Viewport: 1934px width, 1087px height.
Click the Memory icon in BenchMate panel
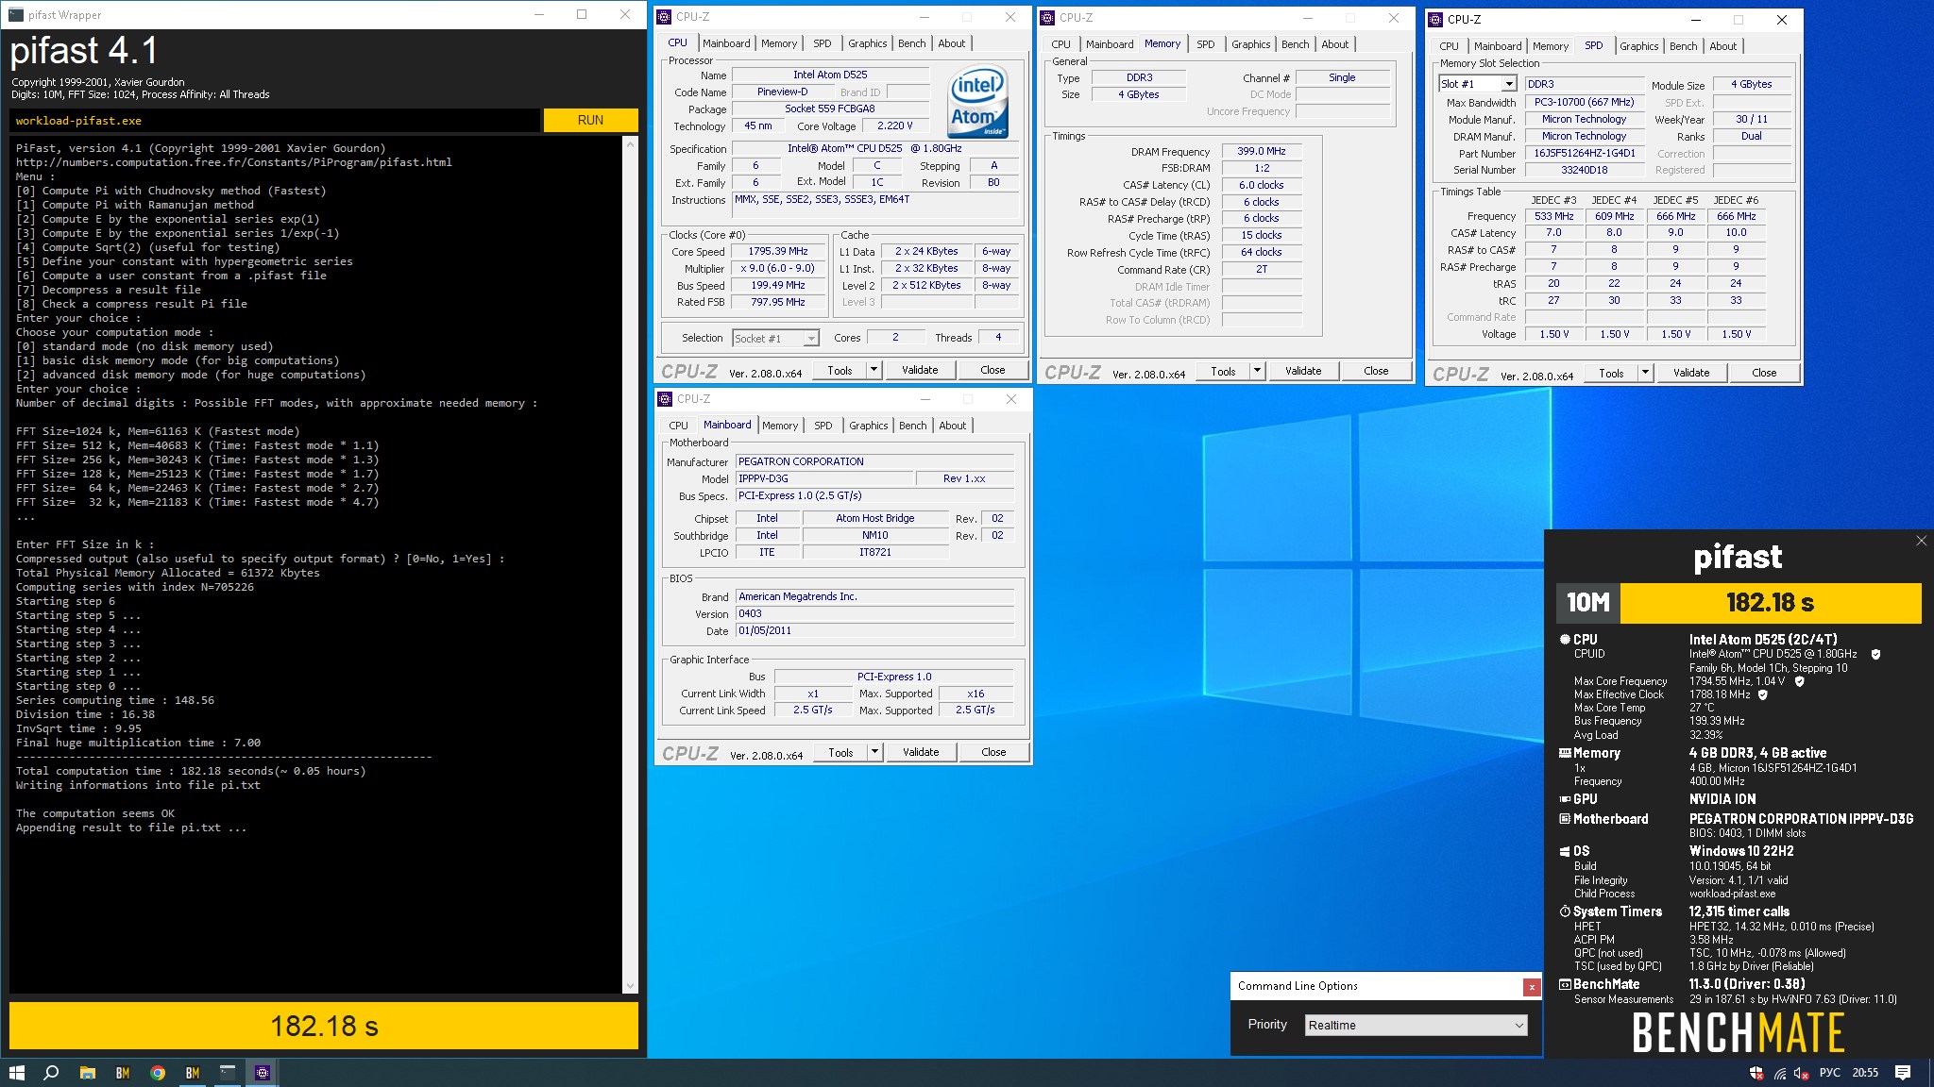pyautogui.click(x=1565, y=753)
